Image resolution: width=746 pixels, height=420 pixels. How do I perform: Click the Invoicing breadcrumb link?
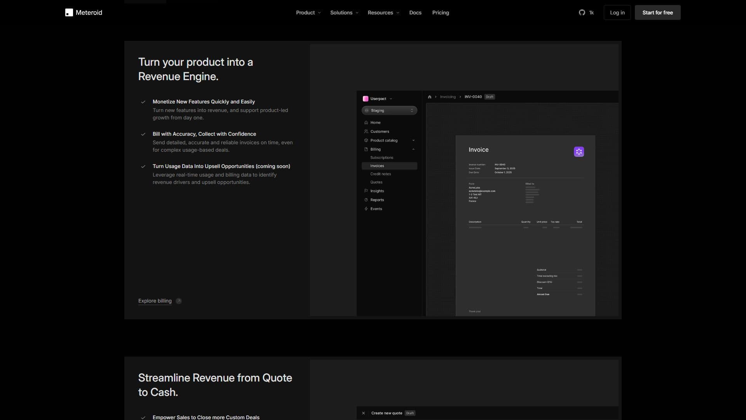[448, 97]
